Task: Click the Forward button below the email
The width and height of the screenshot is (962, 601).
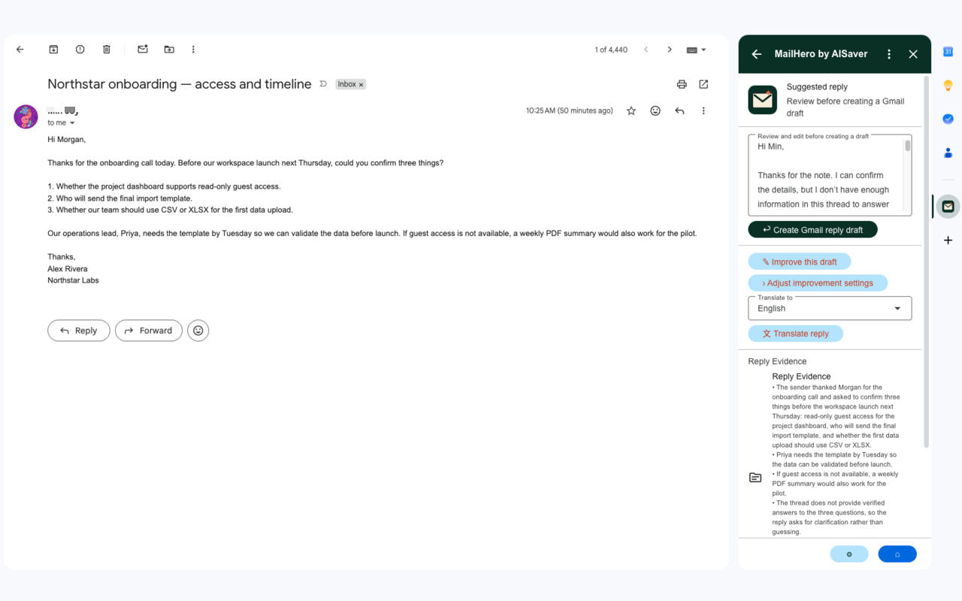Action: (x=149, y=331)
